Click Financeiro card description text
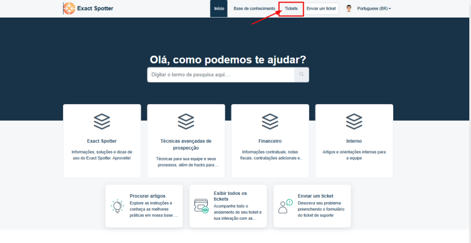 270,155
